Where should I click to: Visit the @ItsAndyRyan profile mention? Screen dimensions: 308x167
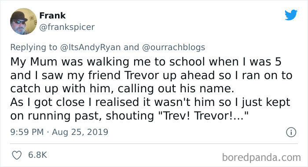coord(90,47)
